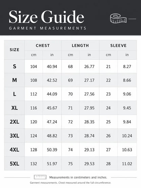The height and width of the screenshot is (188, 141).
Task: Pick the 5XL size row label
Action: [x=14, y=164]
